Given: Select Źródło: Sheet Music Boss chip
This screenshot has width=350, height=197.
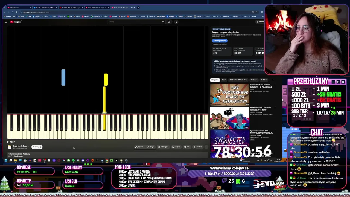Looking at the screenshot, I should 238,80.
